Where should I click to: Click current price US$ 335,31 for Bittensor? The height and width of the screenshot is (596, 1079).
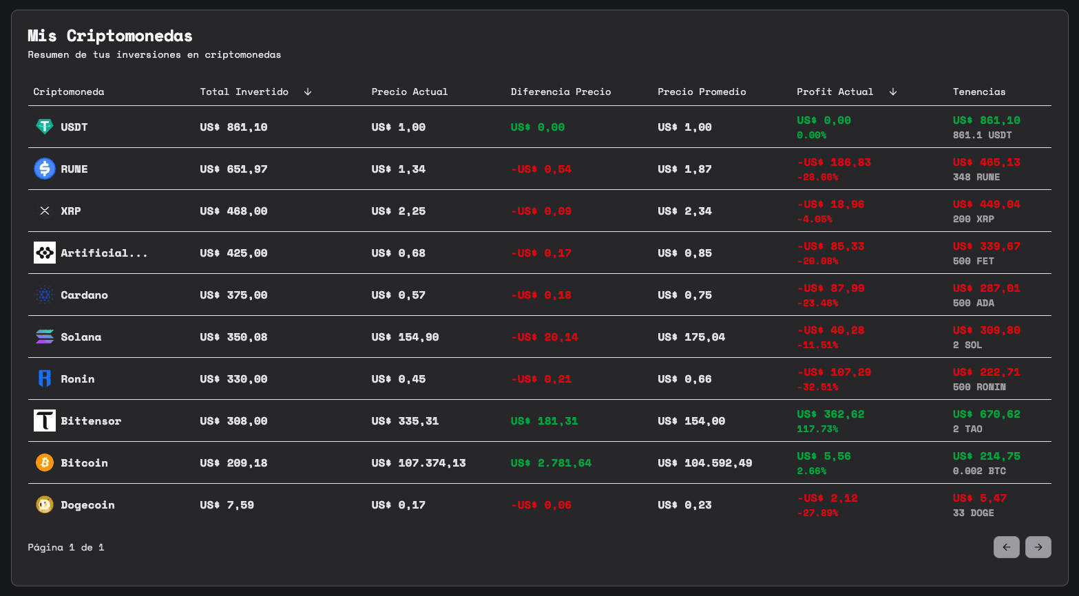(405, 421)
